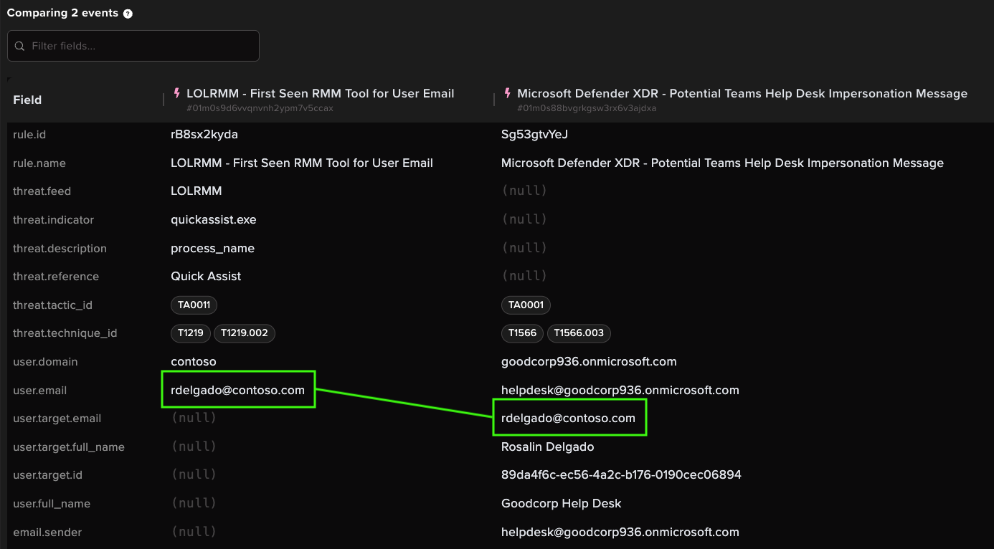The height and width of the screenshot is (549, 994).
Task: Click the TA0011 tactic tag
Action: [x=194, y=305]
